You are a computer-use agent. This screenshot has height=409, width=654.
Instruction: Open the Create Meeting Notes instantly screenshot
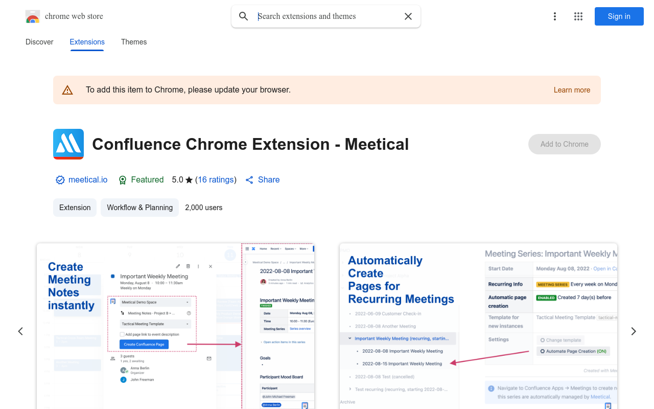click(176, 326)
